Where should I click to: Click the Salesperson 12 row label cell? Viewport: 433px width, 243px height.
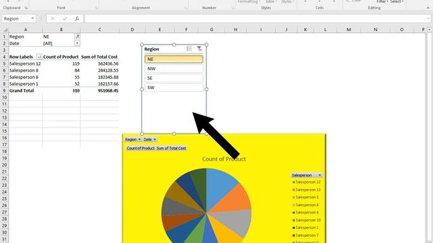pos(26,63)
